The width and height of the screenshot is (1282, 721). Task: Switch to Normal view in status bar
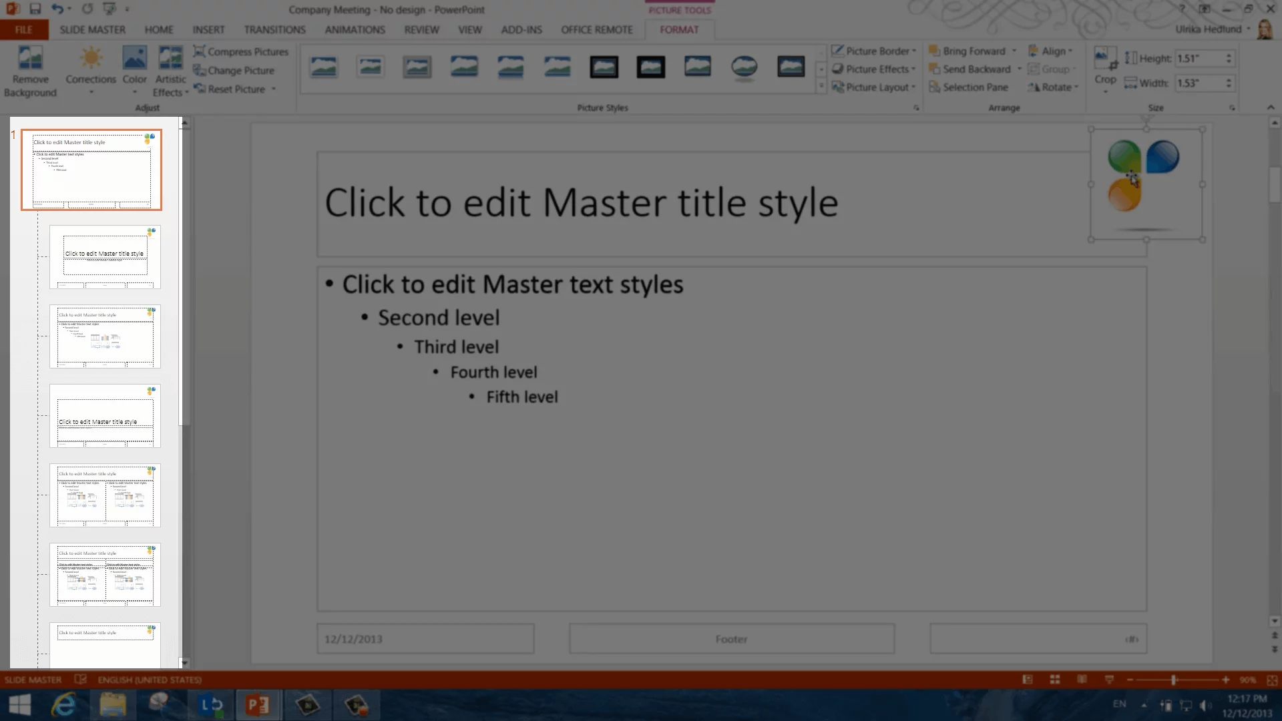click(1028, 680)
